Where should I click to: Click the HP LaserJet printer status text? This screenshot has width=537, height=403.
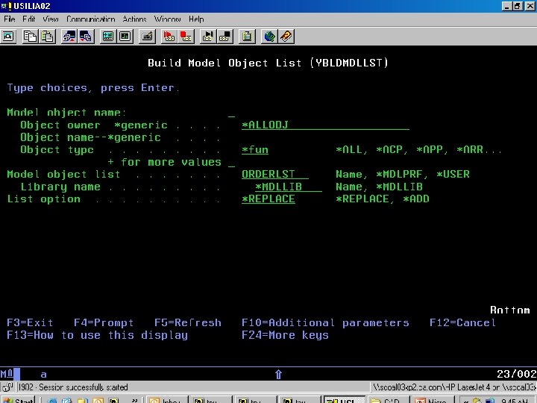click(454, 387)
